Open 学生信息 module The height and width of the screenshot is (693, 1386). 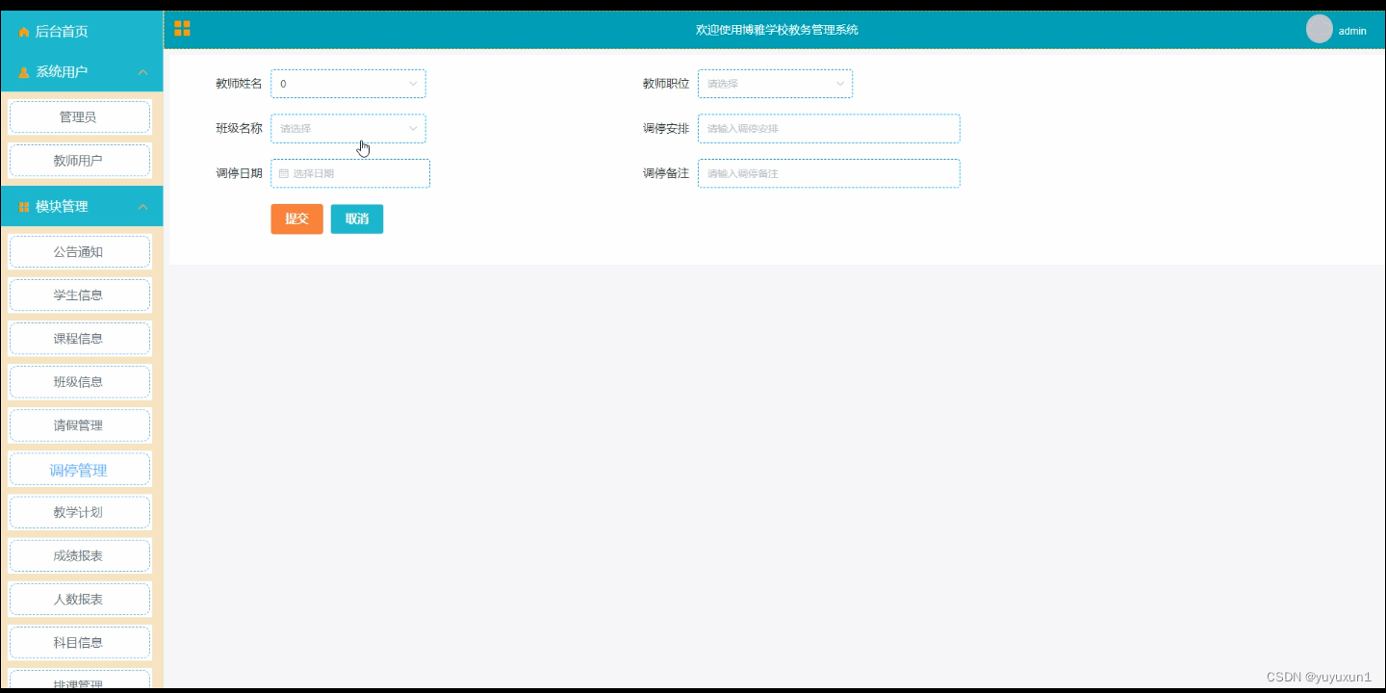80,295
